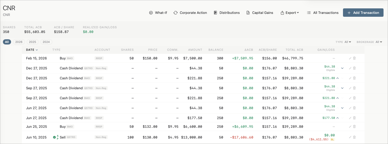388x144 pixels.
Task: Filter transactions to 2025
Action: [33, 42]
